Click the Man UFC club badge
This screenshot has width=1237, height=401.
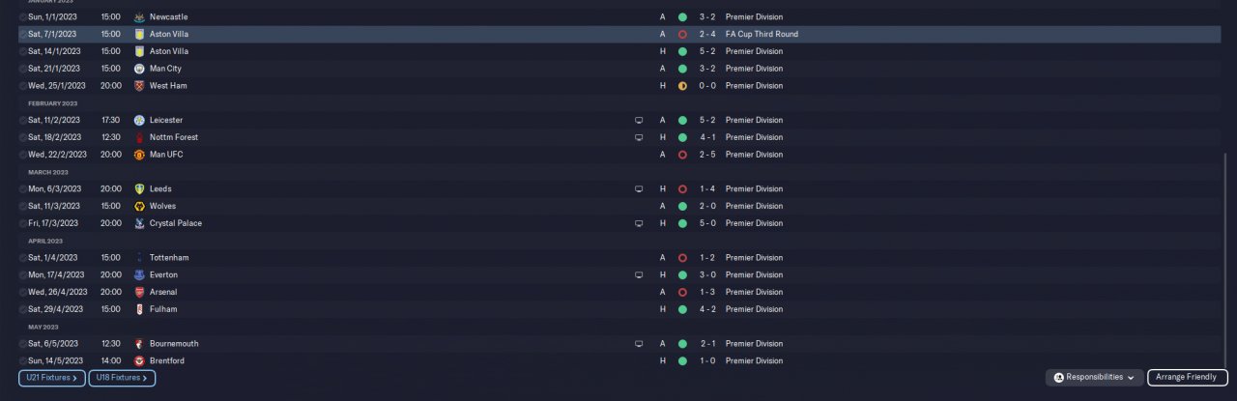(140, 155)
